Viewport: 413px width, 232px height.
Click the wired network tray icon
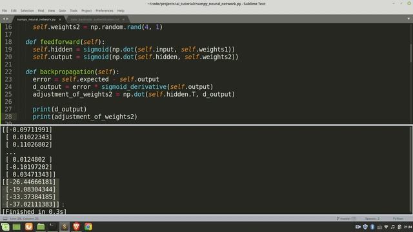pyautogui.click(x=379, y=227)
